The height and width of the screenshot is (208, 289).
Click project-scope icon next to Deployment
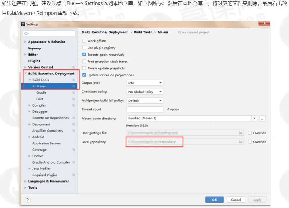[73, 124]
